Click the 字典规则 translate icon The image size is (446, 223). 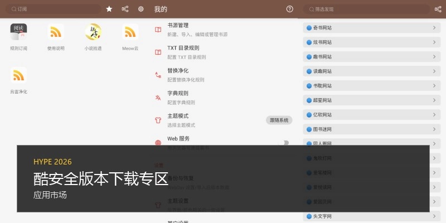pyautogui.click(x=158, y=98)
